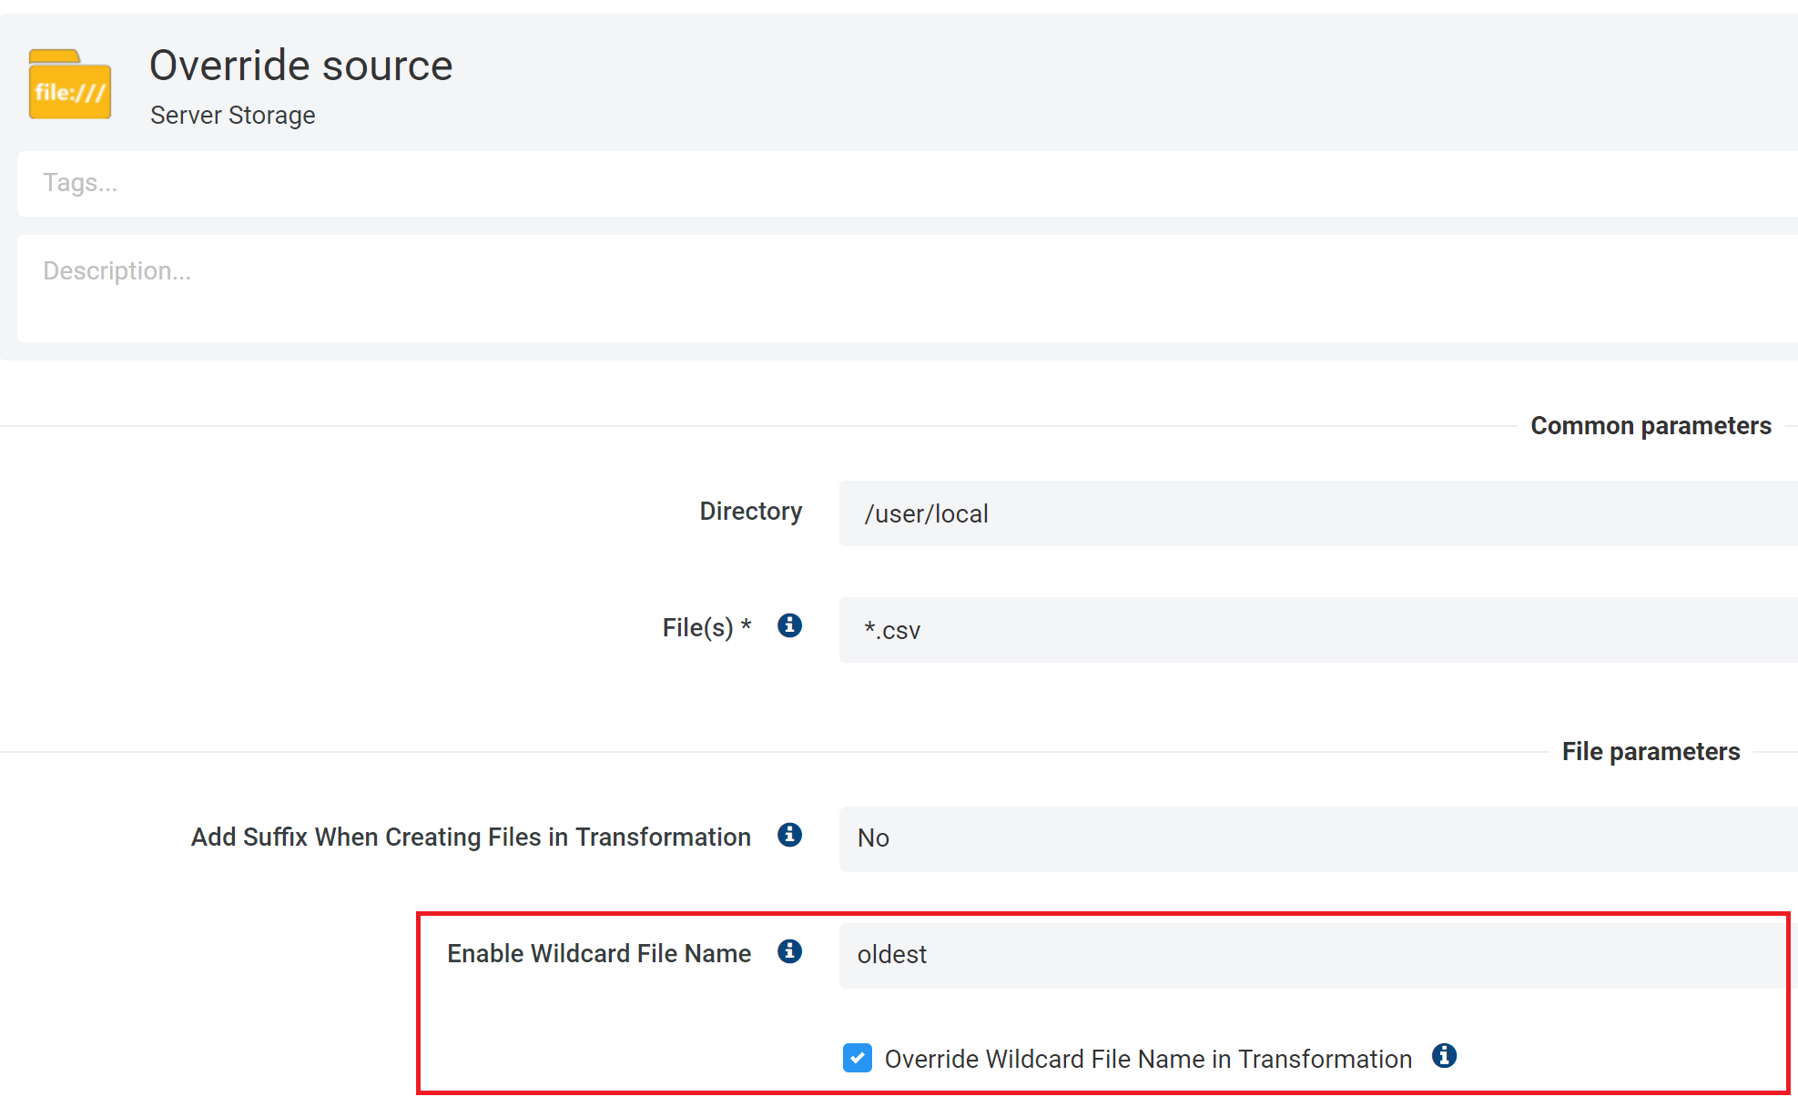Open info tooltip next to File(s)
Screen dimensions: 1798x1117
tap(789, 625)
